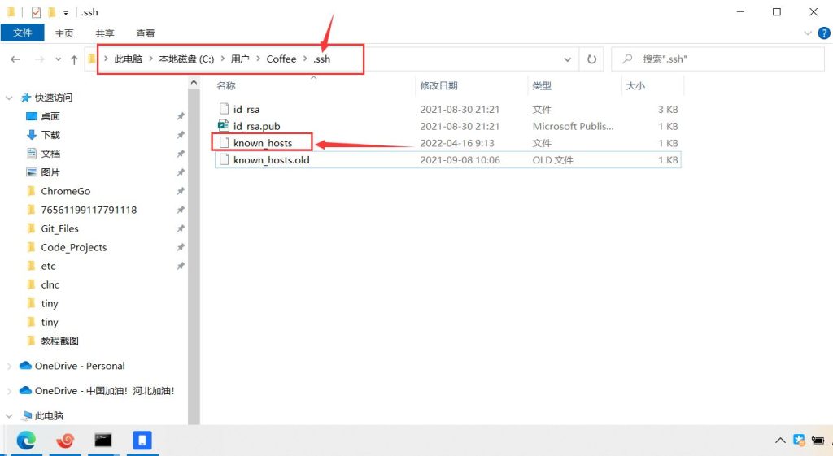The width and height of the screenshot is (833, 456).
Task: Expand the breadcrumb arrow after Coffee
Action: [x=305, y=59]
